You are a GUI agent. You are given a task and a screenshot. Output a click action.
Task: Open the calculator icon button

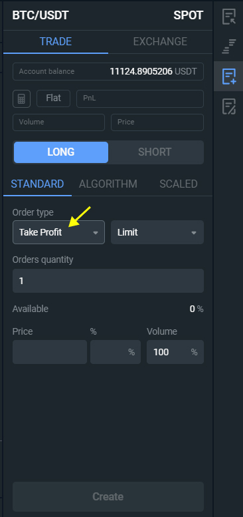click(x=22, y=98)
